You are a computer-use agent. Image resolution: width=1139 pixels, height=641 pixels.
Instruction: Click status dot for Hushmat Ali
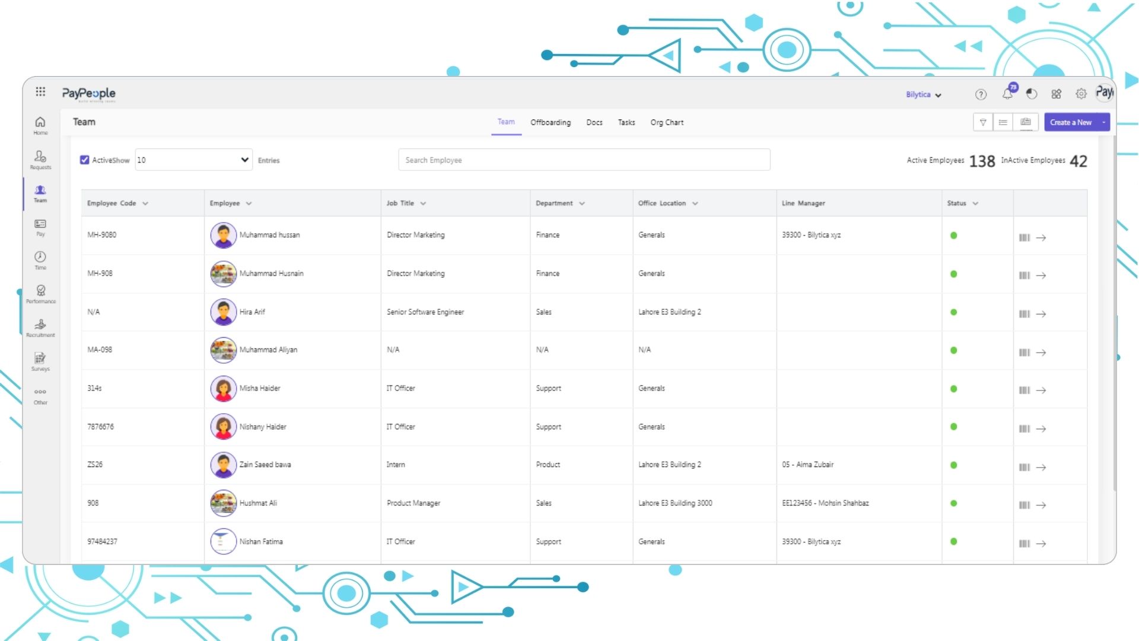tap(953, 503)
